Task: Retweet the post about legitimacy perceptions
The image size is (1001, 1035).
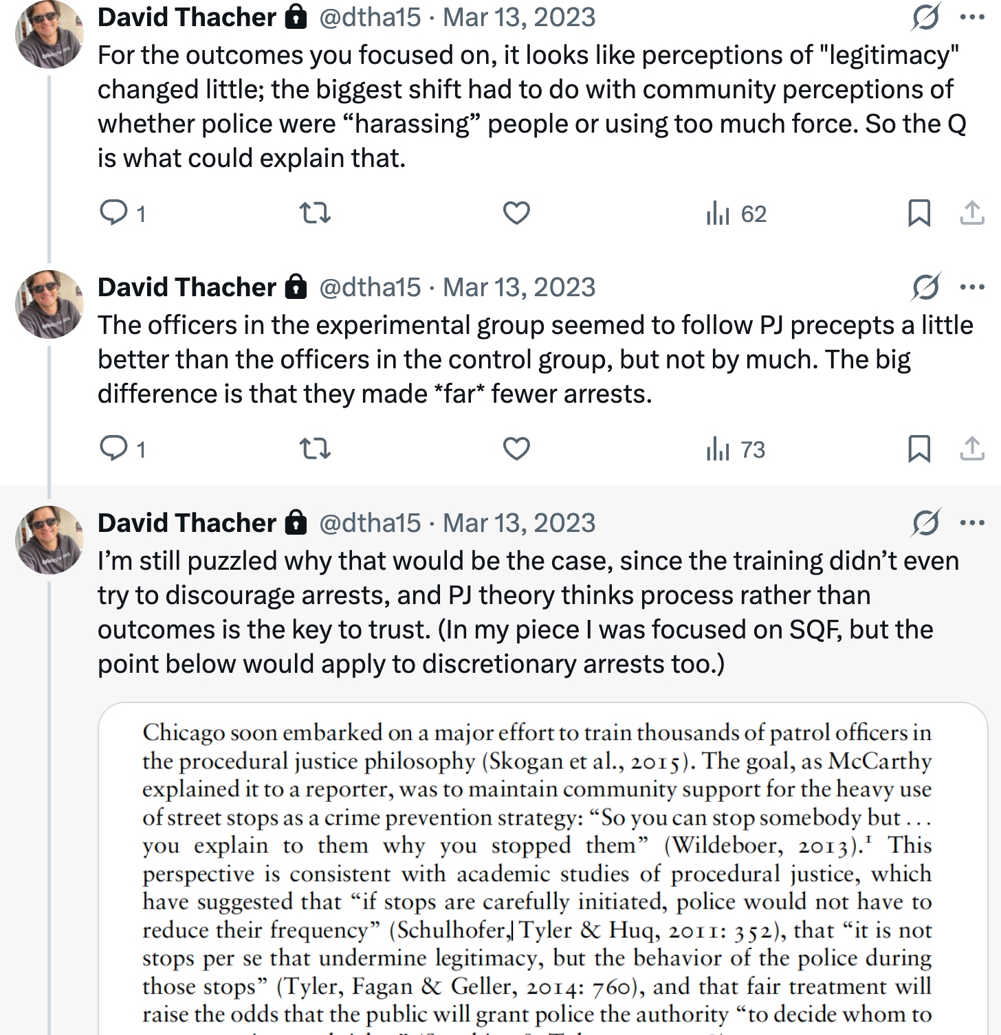Action: pos(316,213)
